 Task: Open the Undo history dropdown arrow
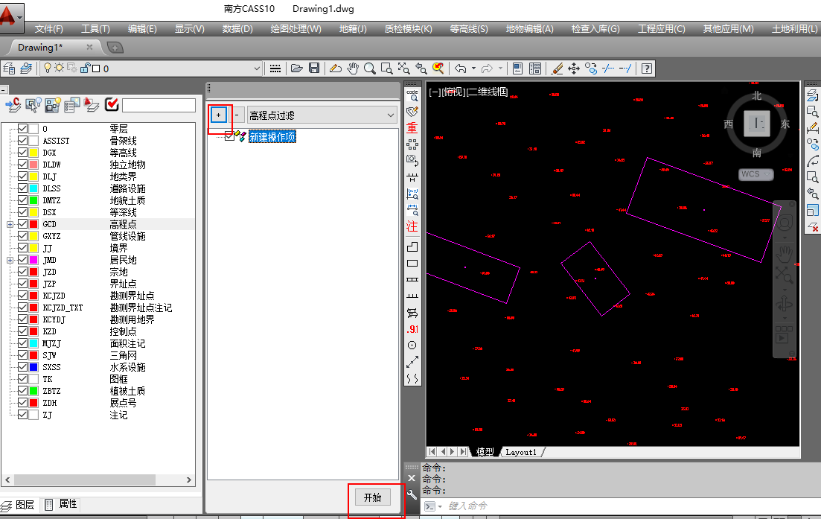click(473, 68)
